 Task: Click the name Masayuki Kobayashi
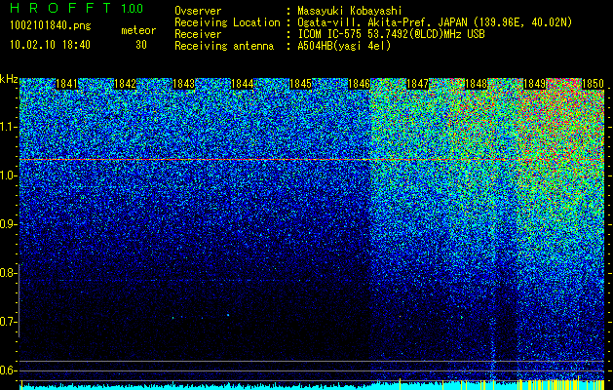coord(350,11)
